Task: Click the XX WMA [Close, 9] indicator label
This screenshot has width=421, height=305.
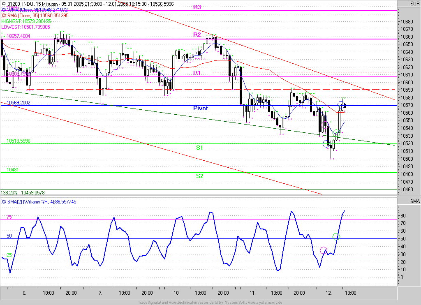Action: [x=35, y=10]
